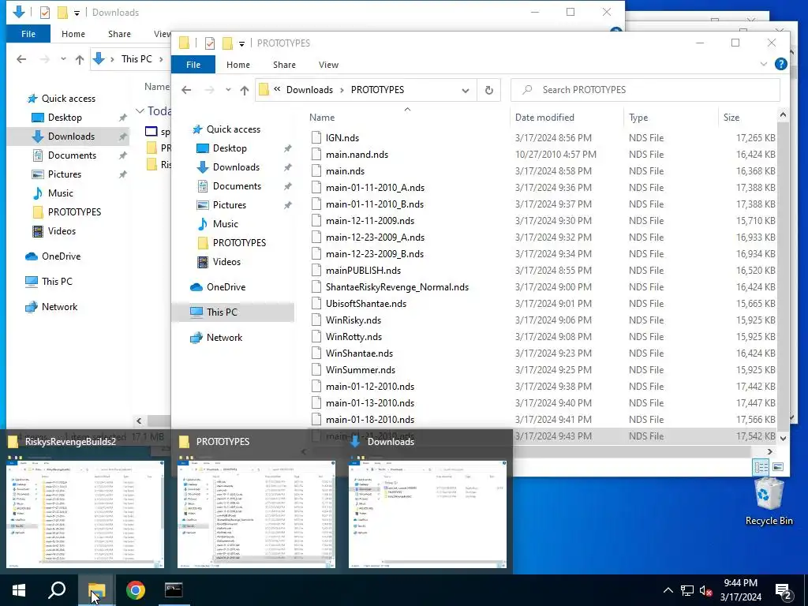Click New folder icon in PROTOTYPES title bar
The height and width of the screenshot is (606, 808).
coord(227,43)
